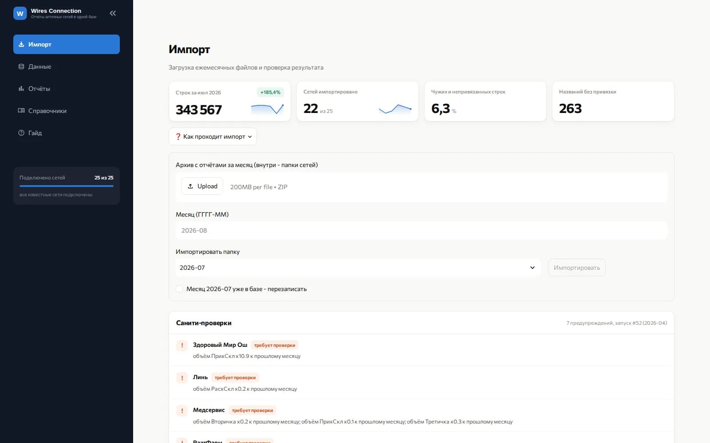Click the +185,4% badge
Viewport: 710px width, 443px height.
270,92
